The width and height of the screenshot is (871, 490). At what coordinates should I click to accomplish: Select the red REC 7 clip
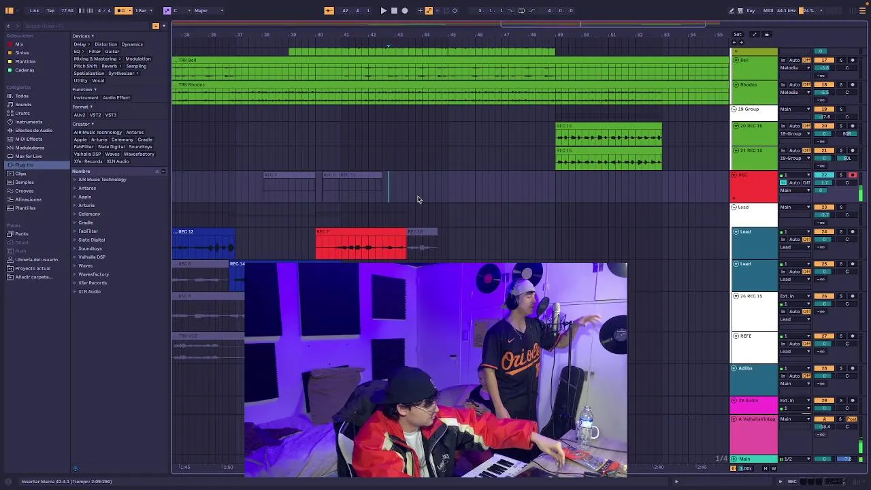point(361,244)
